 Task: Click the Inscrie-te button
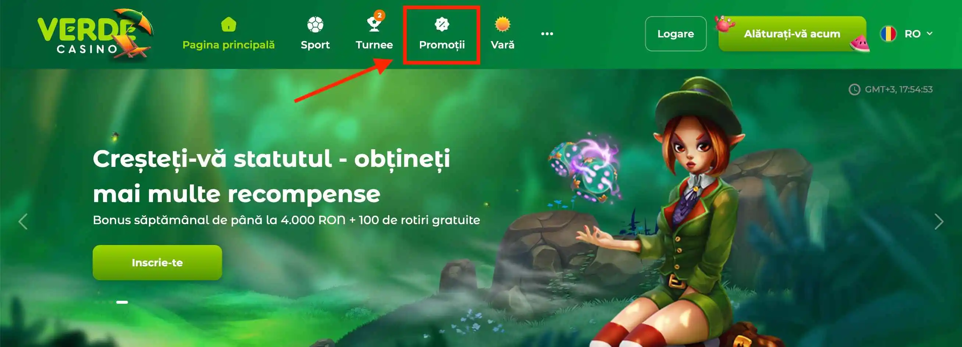click(157, 263)
